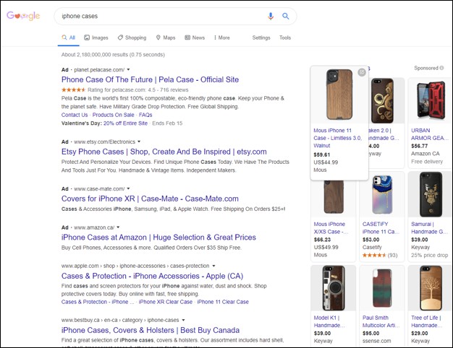Start voice search with microphone icon

coord(271,16)
